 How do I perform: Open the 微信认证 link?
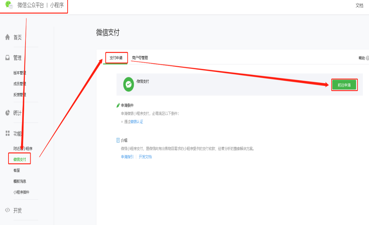pyautogui.click(x=137, y=122)
